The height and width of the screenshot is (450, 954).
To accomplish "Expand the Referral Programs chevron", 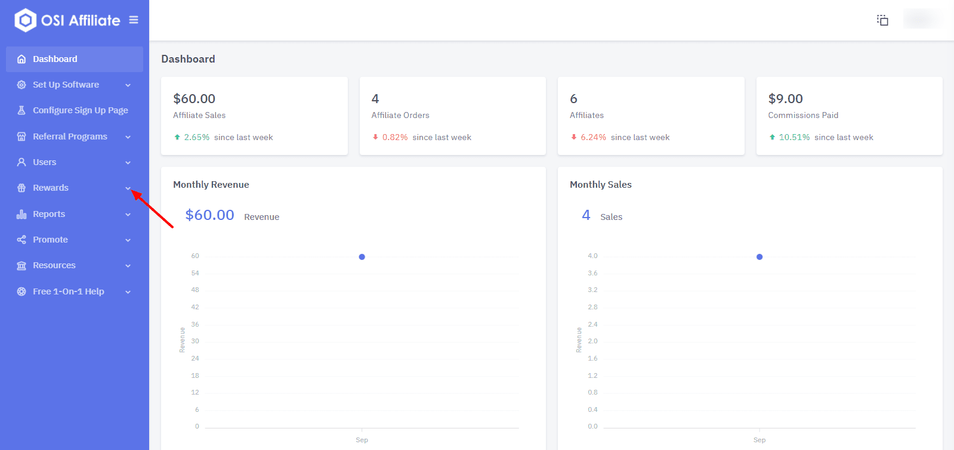I will pos(128,137).
